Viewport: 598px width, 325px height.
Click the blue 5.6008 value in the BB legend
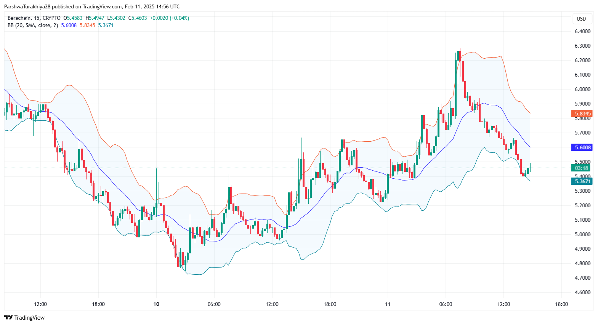[69, 25]
